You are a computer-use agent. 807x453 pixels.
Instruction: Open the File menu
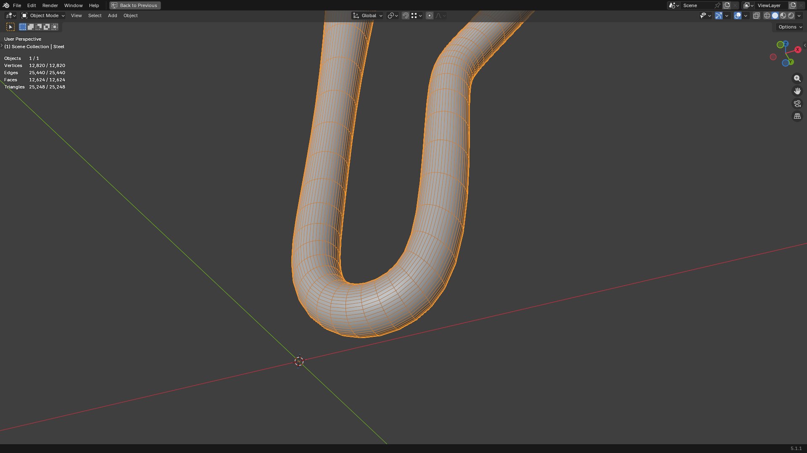[17, 5]
